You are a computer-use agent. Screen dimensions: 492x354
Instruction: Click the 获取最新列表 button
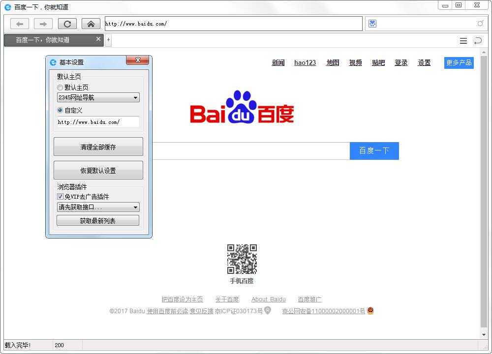click(x=98, y=220)
